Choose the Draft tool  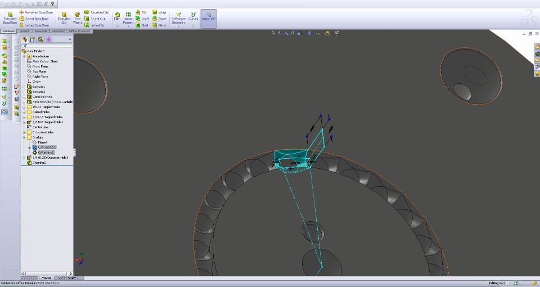tap(142, 19)
